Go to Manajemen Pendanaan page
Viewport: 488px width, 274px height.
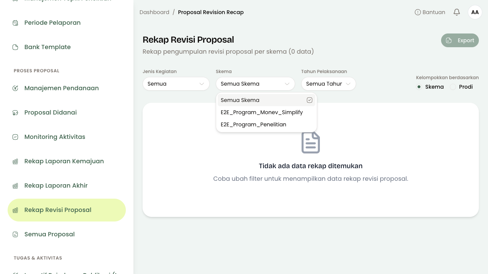67,88
